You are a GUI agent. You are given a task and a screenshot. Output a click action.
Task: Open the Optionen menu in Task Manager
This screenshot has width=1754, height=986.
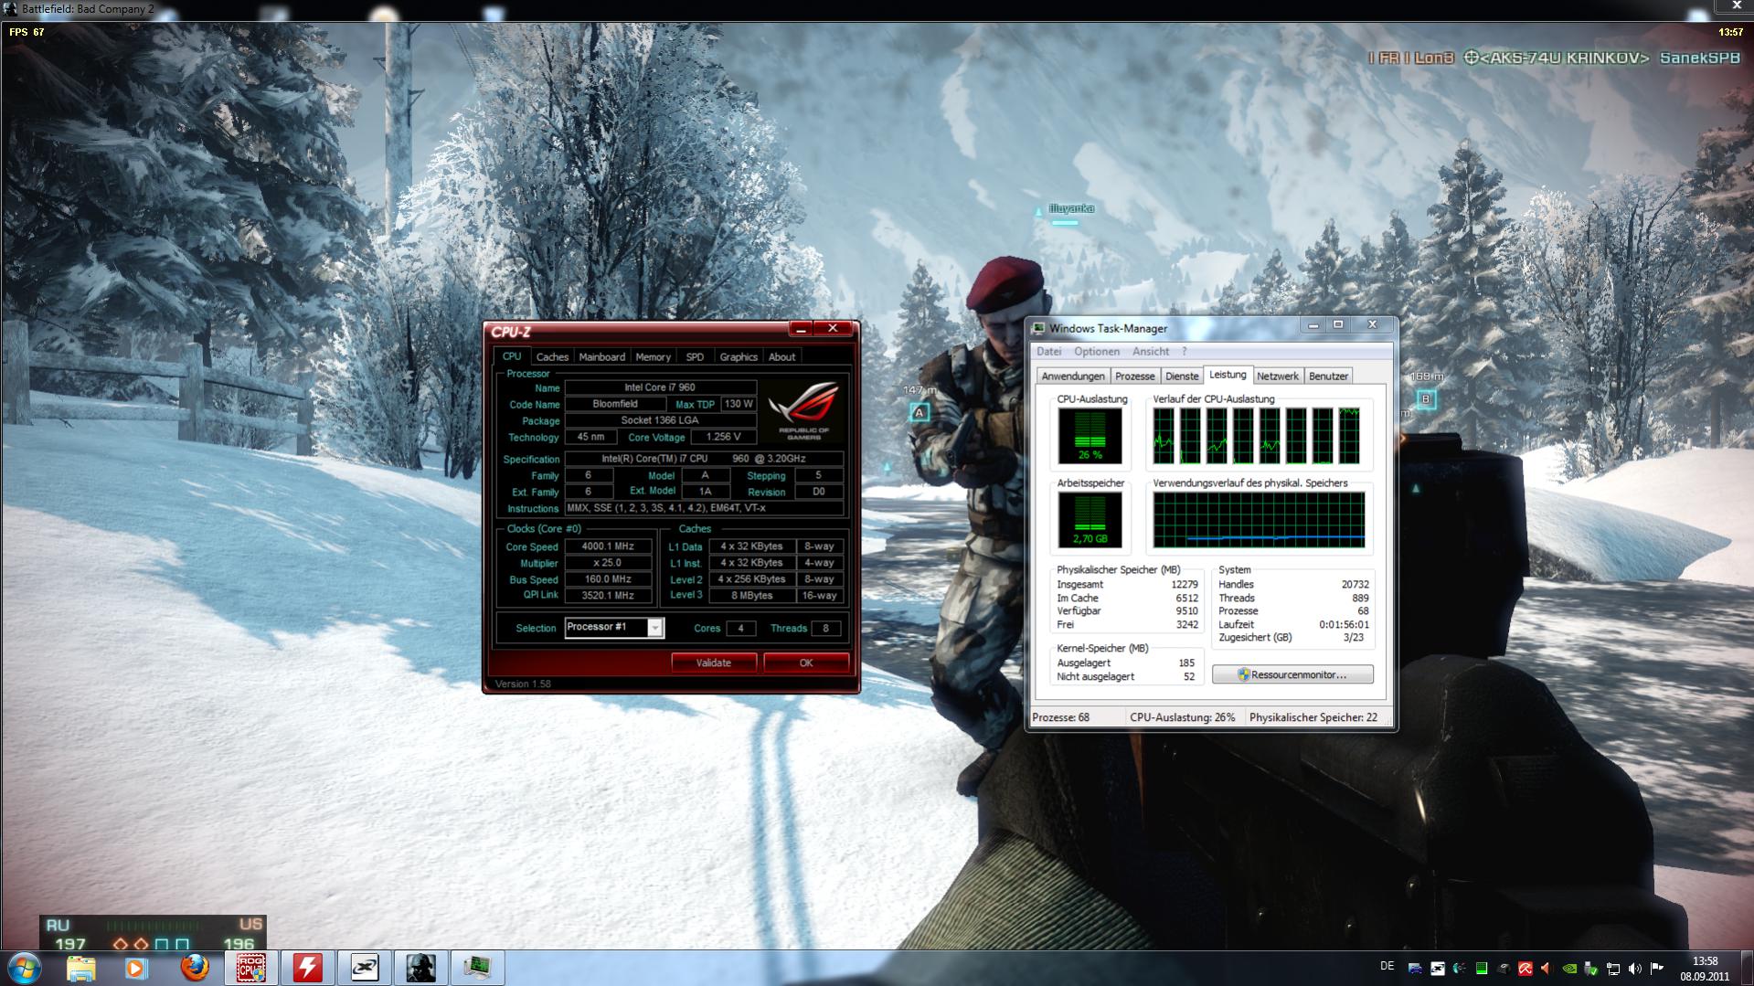tap(1097, 352)
